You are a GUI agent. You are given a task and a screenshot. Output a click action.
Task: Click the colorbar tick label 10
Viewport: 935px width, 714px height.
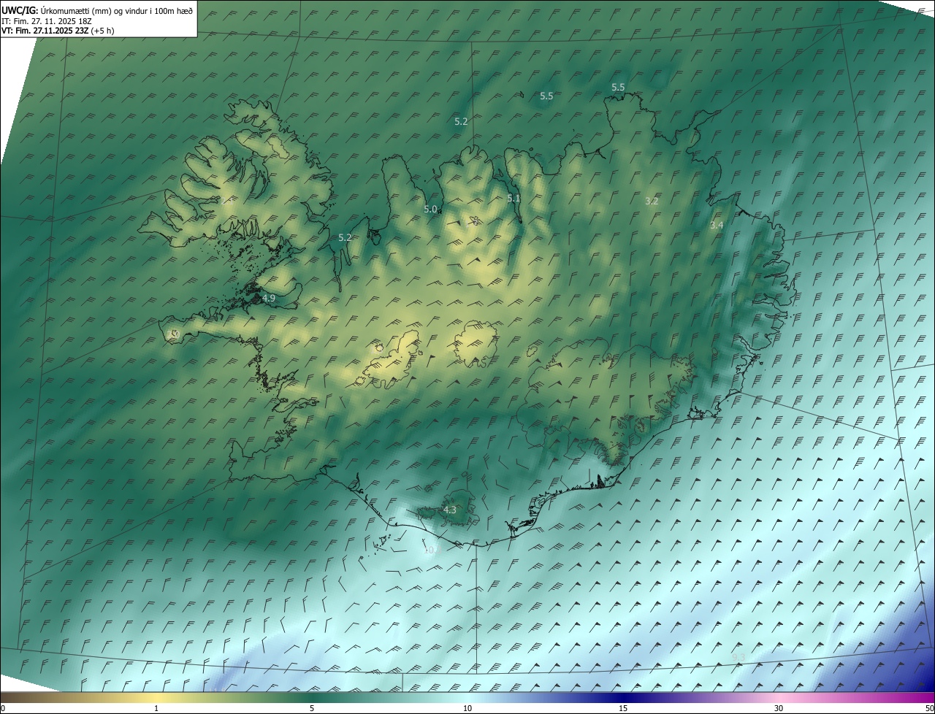click(467, 708)
